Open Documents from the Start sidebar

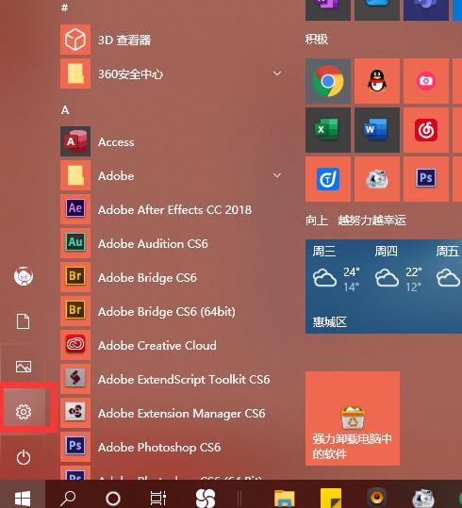(x=24, y=321)
